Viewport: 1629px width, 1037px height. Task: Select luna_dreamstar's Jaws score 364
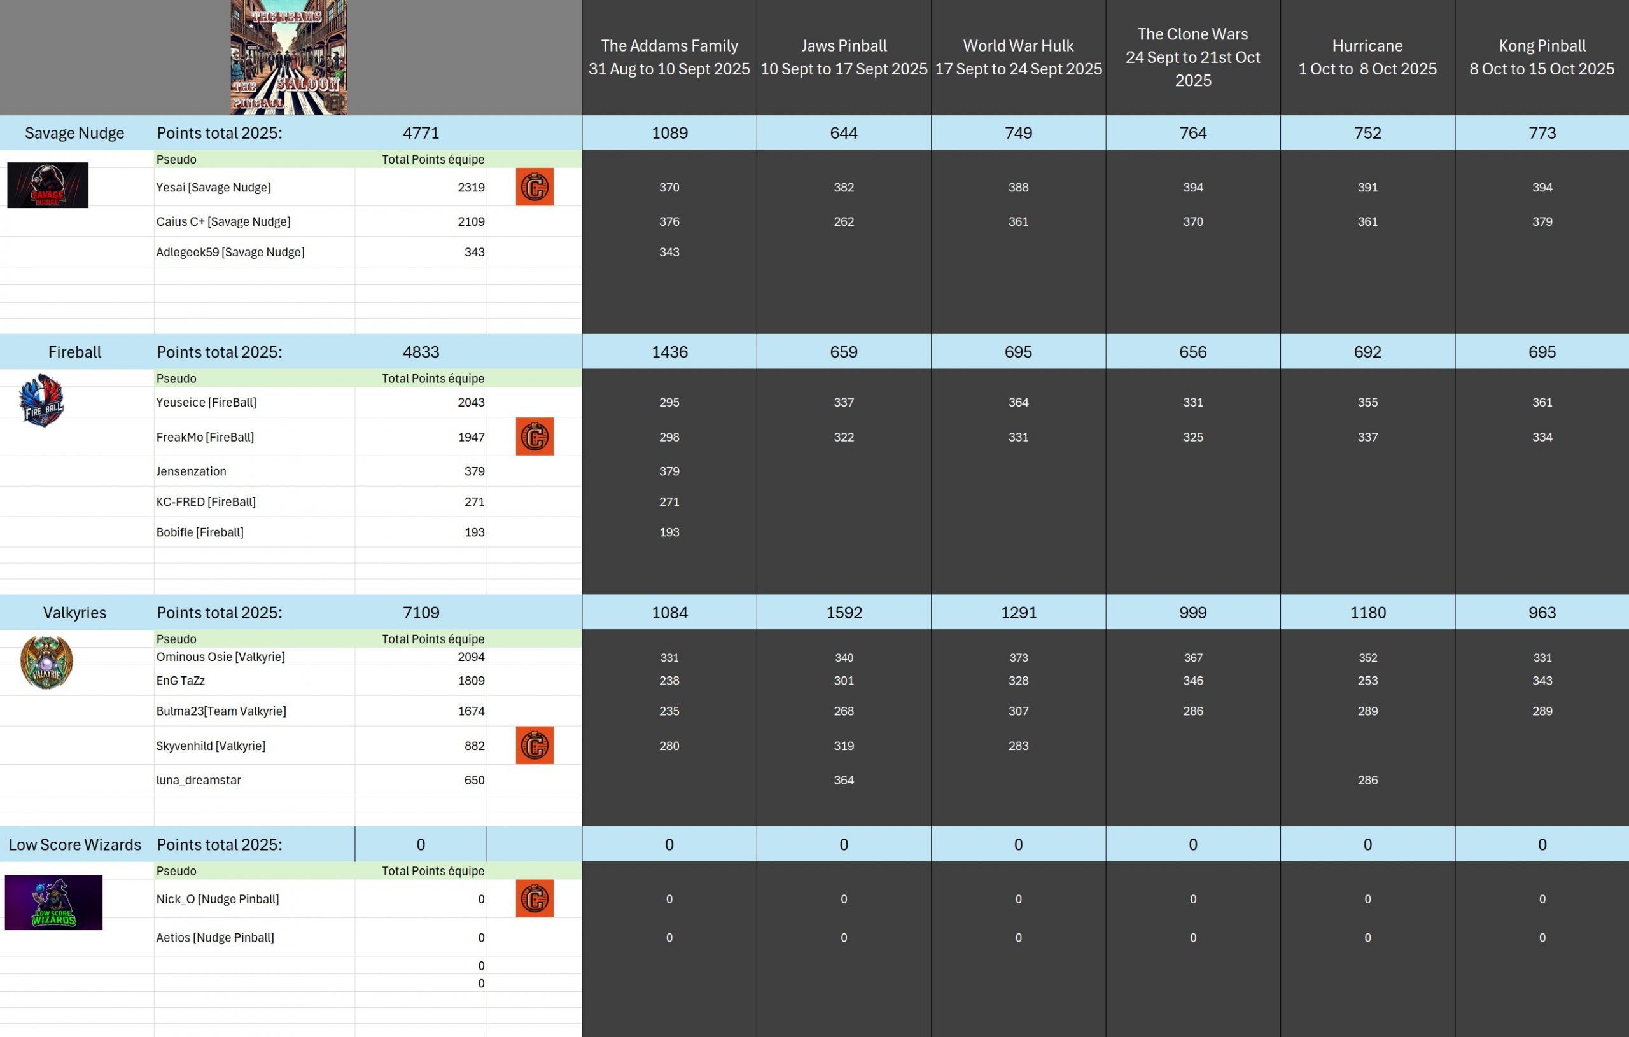tap(844, 780)
